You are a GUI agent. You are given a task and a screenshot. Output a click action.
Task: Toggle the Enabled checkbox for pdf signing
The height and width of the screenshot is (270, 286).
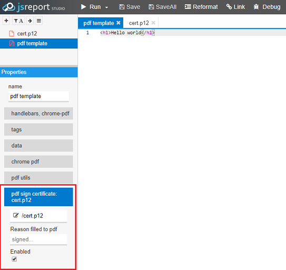pos(14,259)
